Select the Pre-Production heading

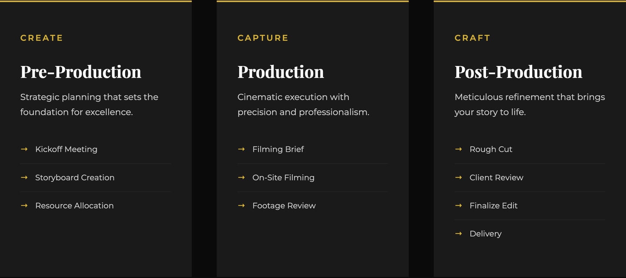[81, 72]
